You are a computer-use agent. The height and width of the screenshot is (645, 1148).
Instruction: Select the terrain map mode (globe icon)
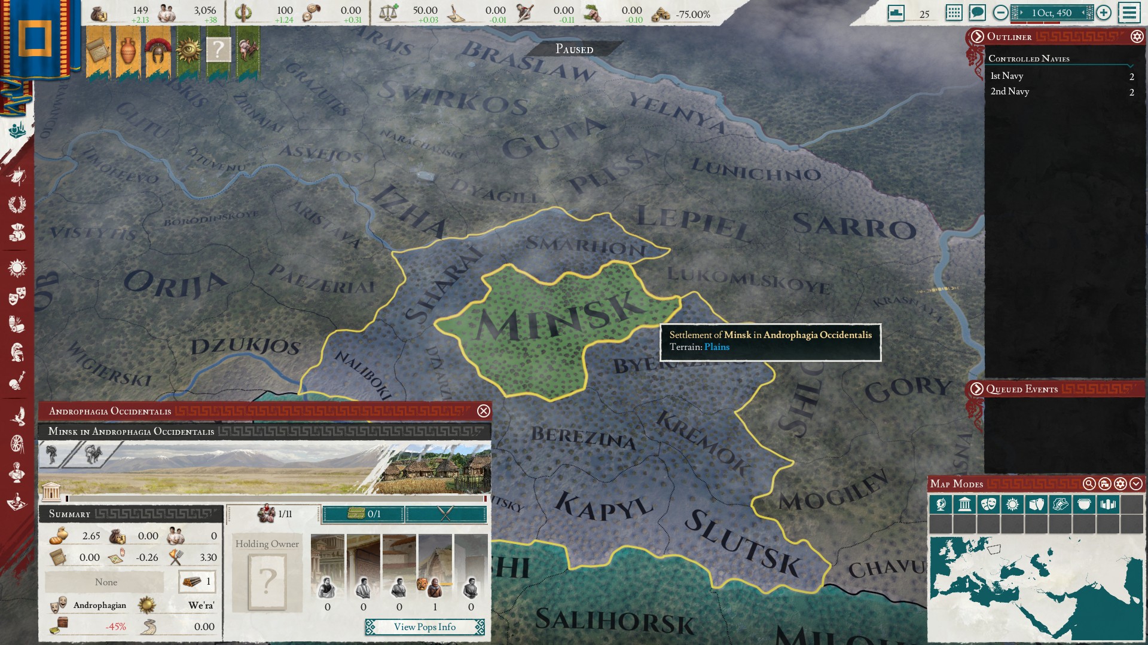click(941, 505)
